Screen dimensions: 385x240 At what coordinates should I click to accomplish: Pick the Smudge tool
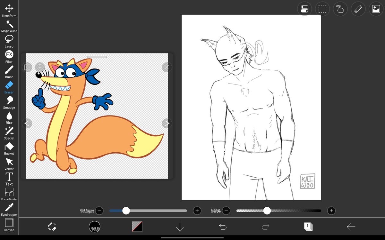(x=9, y=103)
